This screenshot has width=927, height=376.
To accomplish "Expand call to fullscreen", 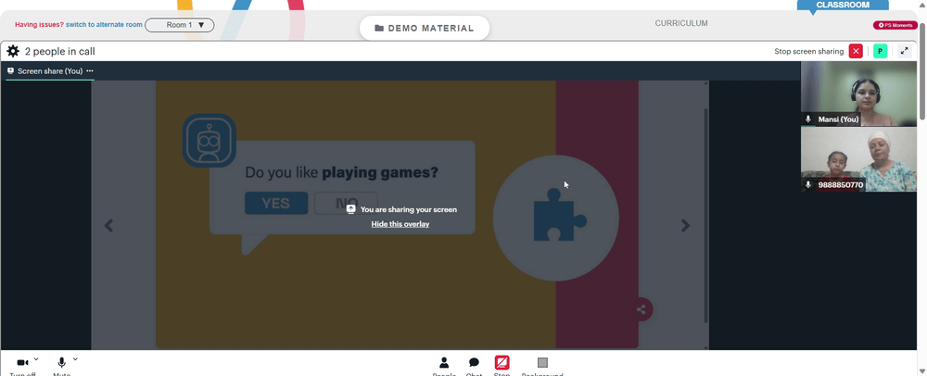I will point(904,51).
